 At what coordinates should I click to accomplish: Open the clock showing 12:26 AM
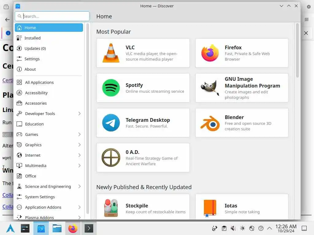286,228
